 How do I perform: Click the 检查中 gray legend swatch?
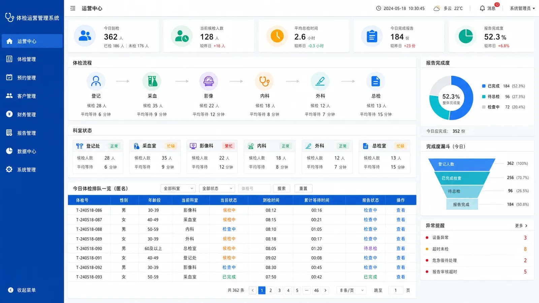(x=484, y=107)
